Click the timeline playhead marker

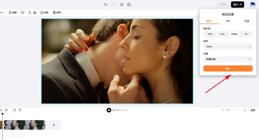[2, 114]
